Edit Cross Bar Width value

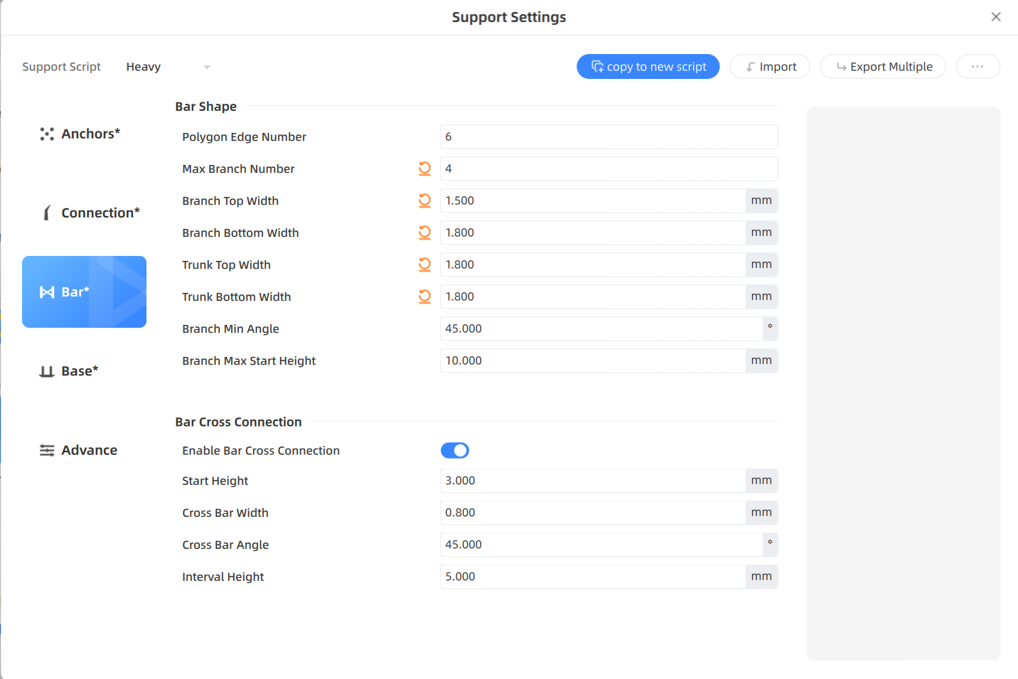point(593,513)
